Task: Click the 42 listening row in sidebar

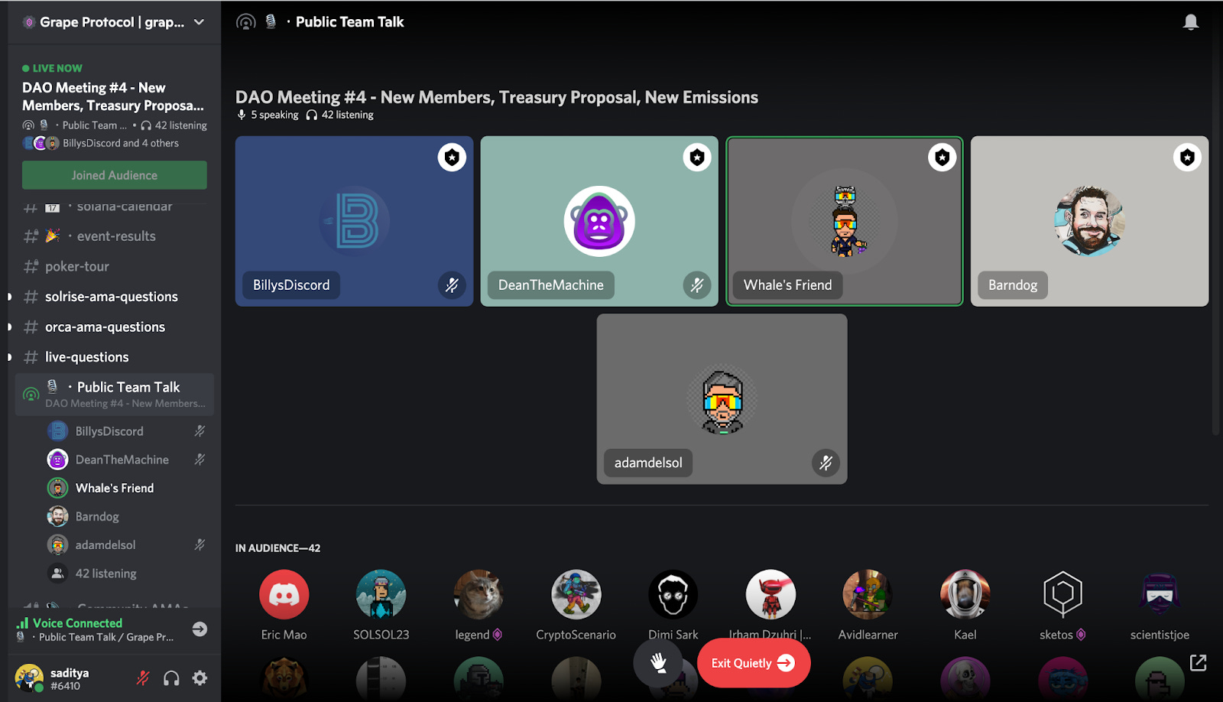Action: [126, 574]
